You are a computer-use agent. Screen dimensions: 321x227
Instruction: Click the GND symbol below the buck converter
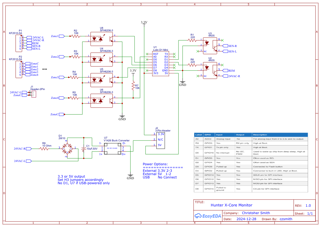pos(130,177)
